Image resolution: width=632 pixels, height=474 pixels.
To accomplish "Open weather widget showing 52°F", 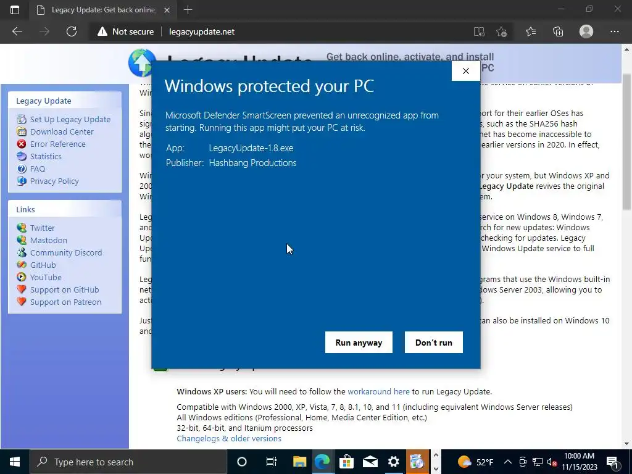I will tap(476, 462).
